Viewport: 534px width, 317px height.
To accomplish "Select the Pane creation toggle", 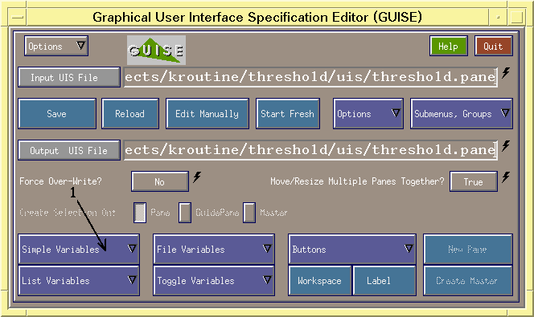I will 140,213.
